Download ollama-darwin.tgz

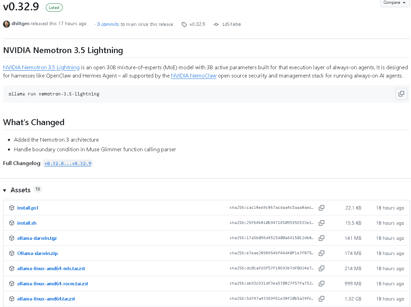coord(37,238)
